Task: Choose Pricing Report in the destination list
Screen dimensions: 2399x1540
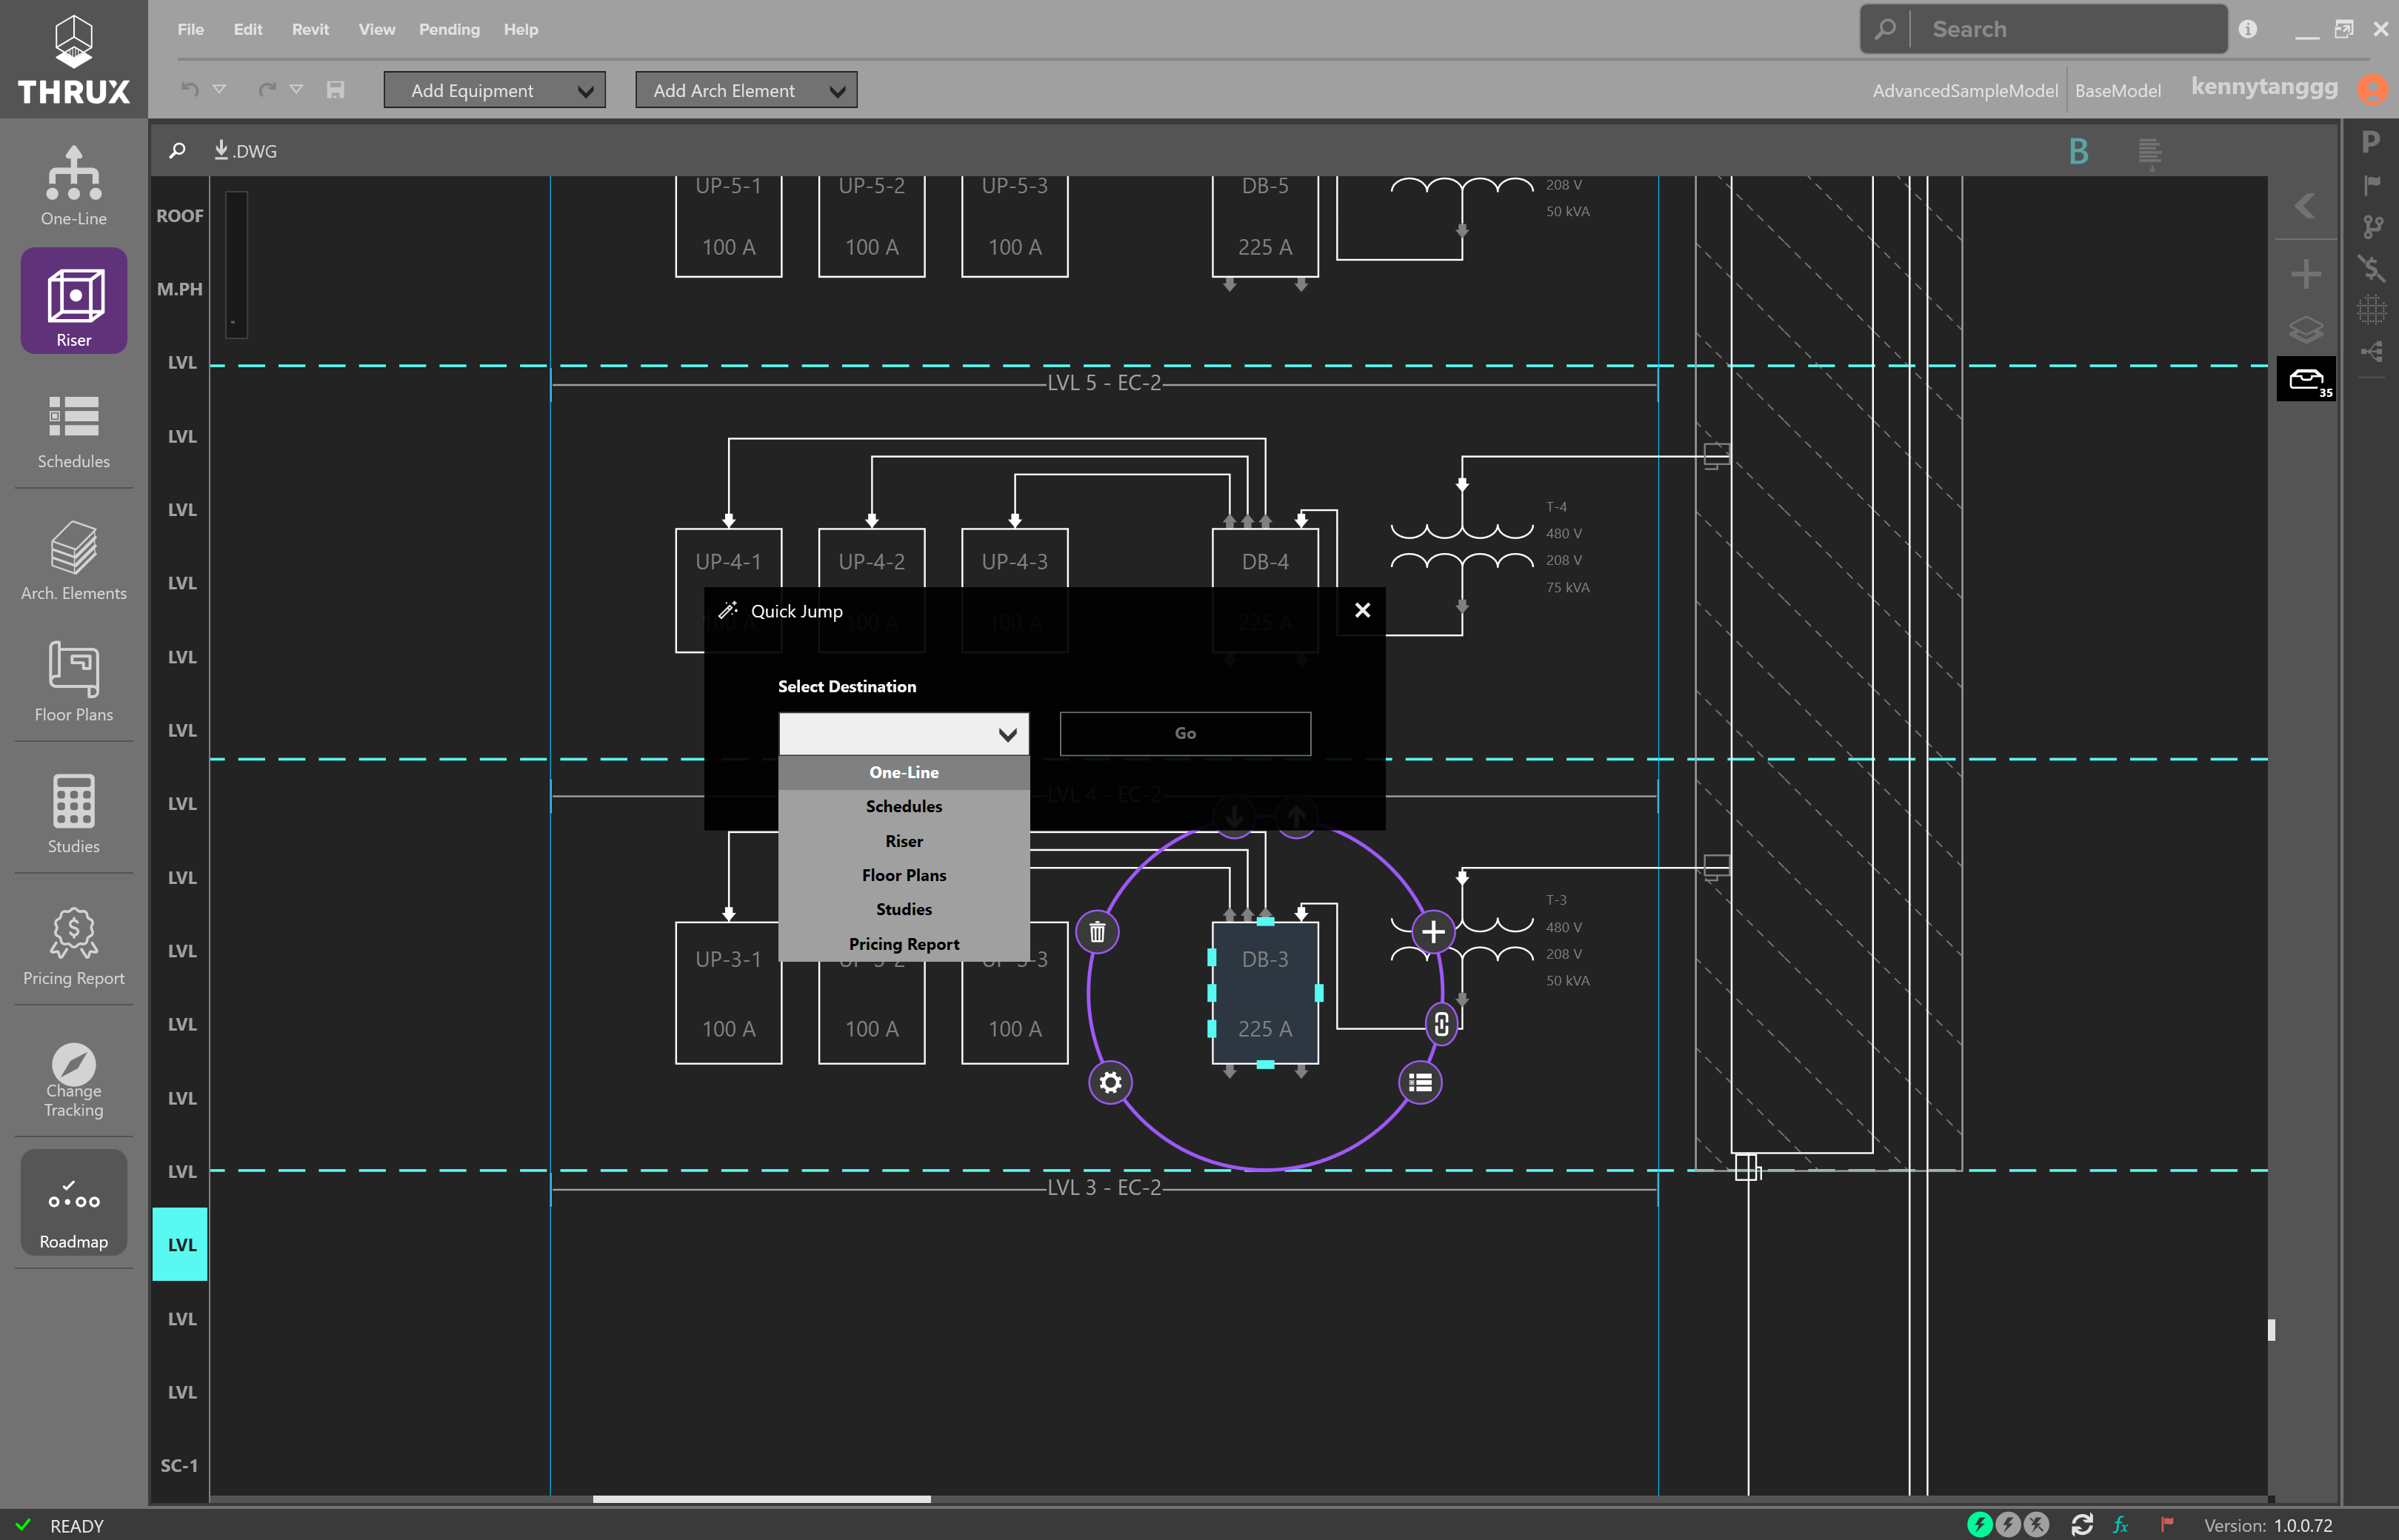Action: (904, 944)
